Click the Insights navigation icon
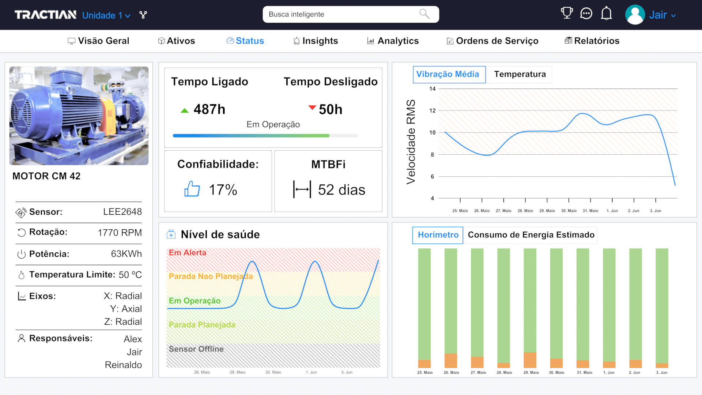The height and width of the screenshot is (395, 702). click(295, 41)
